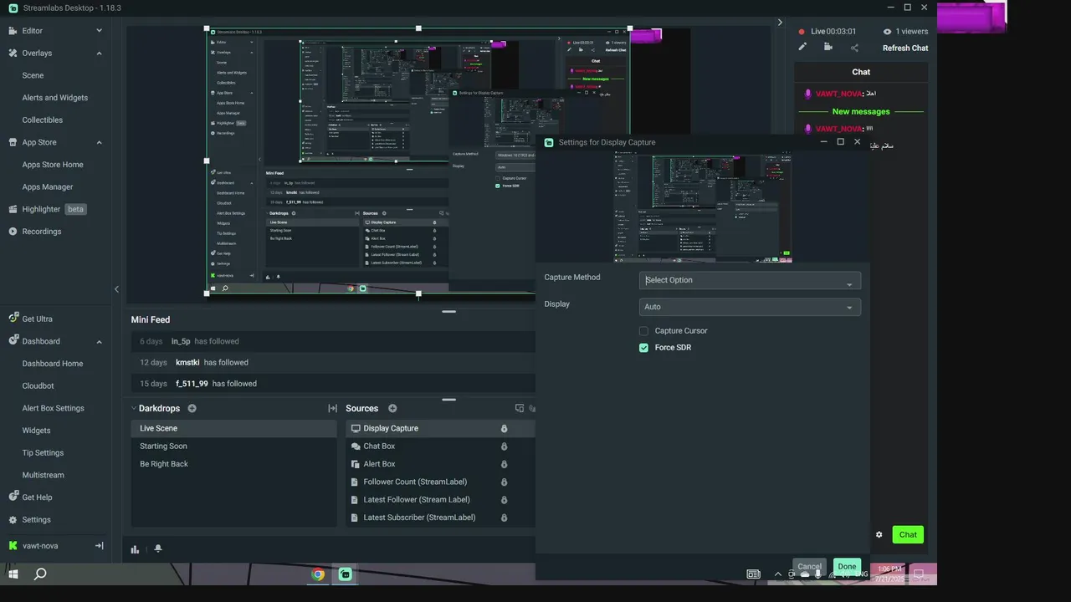
Task: Click Done in Display Capture settings
Action: (x=847, y=567)
